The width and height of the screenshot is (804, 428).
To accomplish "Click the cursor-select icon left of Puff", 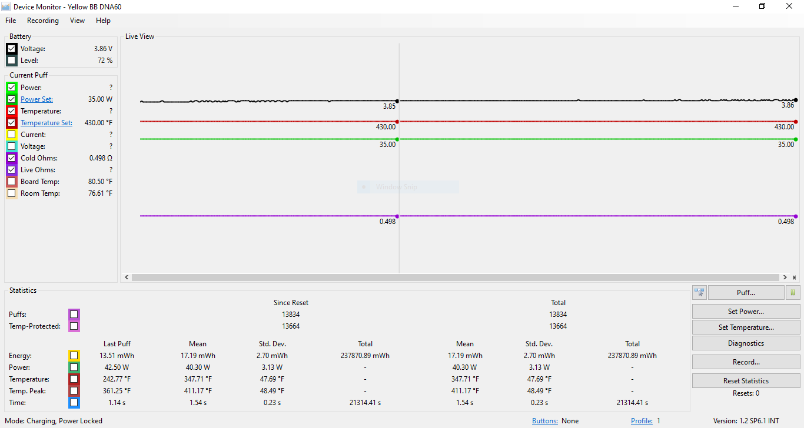I will (699, 293).
